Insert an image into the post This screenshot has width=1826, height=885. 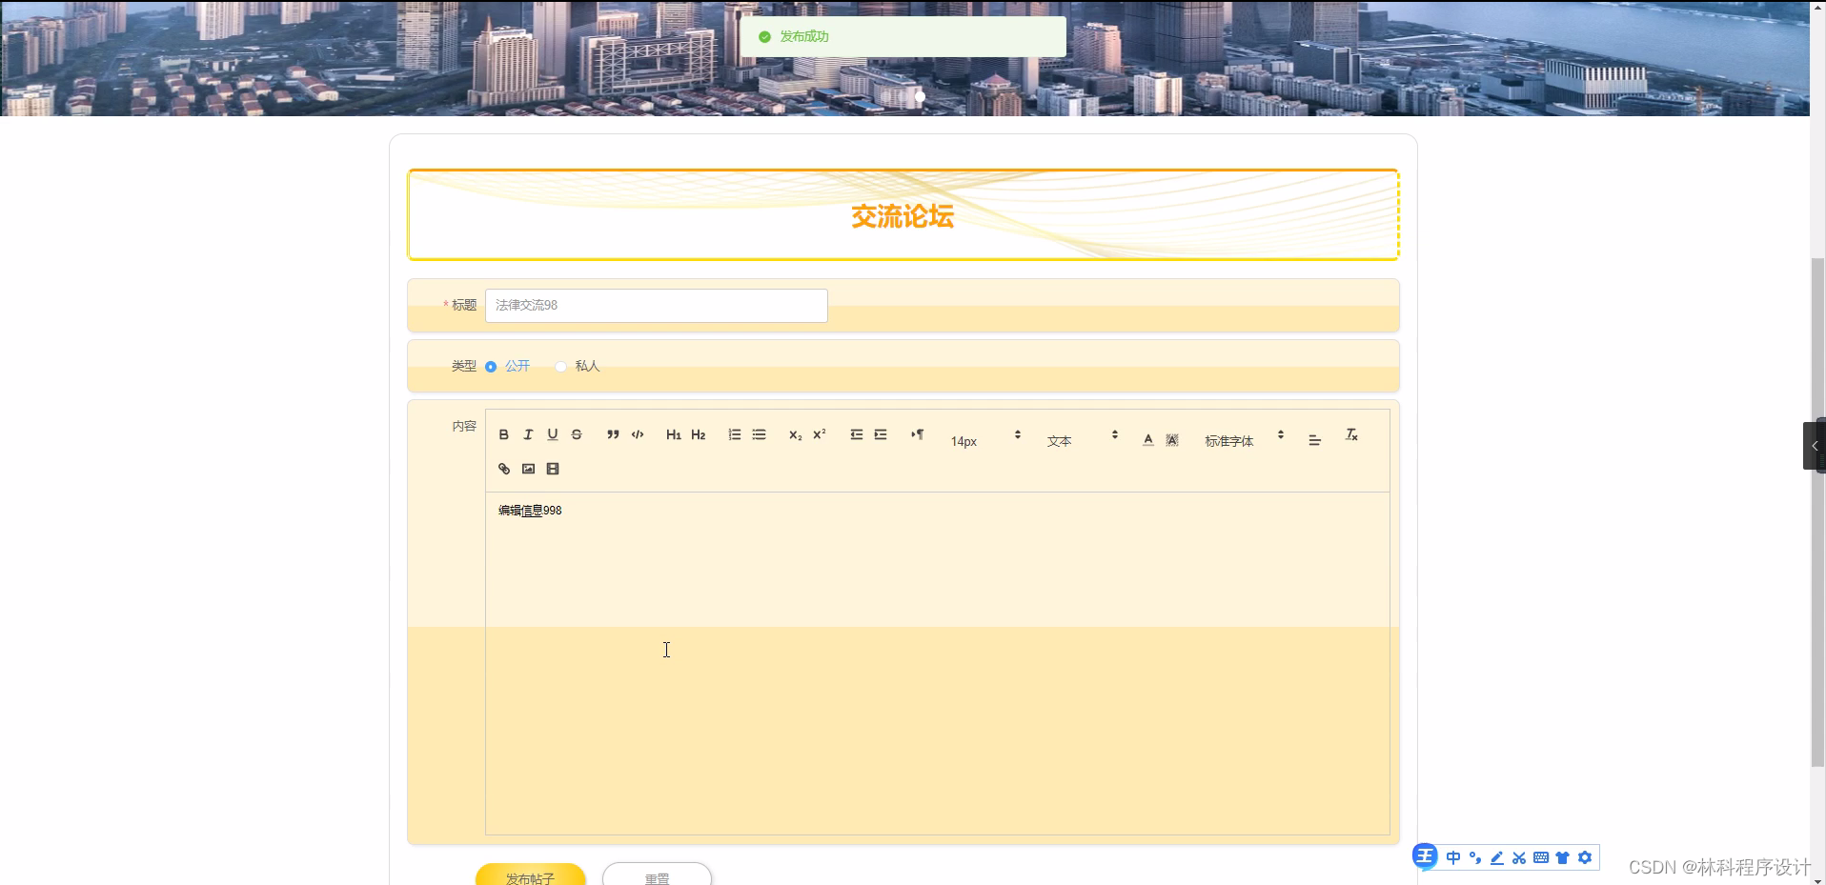pyautogui.click(x=528, y=468)
